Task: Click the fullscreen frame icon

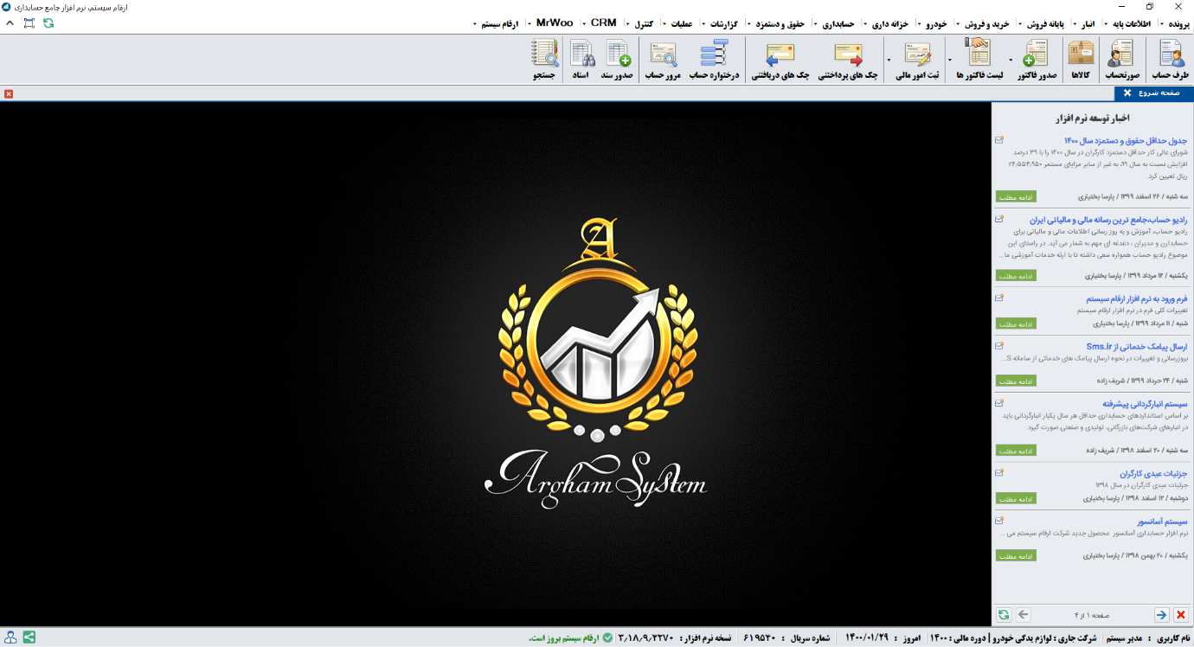Action: 29,22
